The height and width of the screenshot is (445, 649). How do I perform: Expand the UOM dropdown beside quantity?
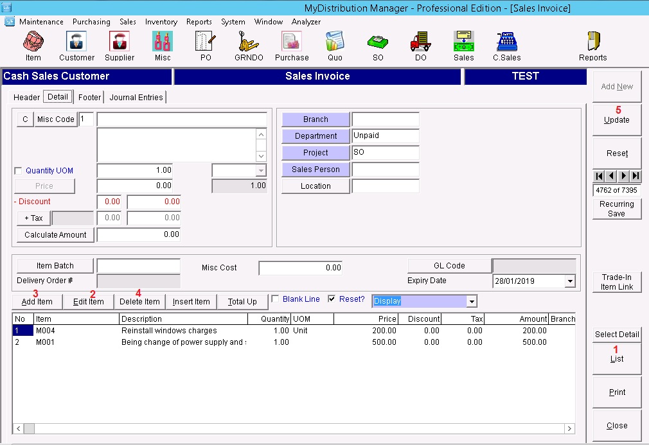point(260,170)
